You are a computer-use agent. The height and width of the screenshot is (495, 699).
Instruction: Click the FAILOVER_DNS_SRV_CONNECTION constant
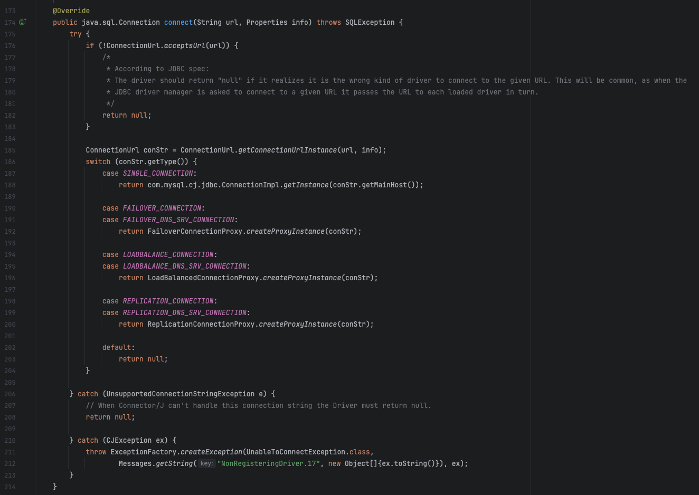click(x=178, y=220)
